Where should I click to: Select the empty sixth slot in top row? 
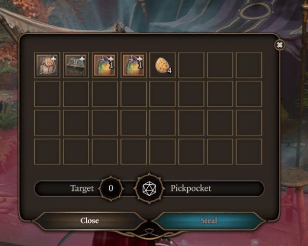click(x=191, y=65)
